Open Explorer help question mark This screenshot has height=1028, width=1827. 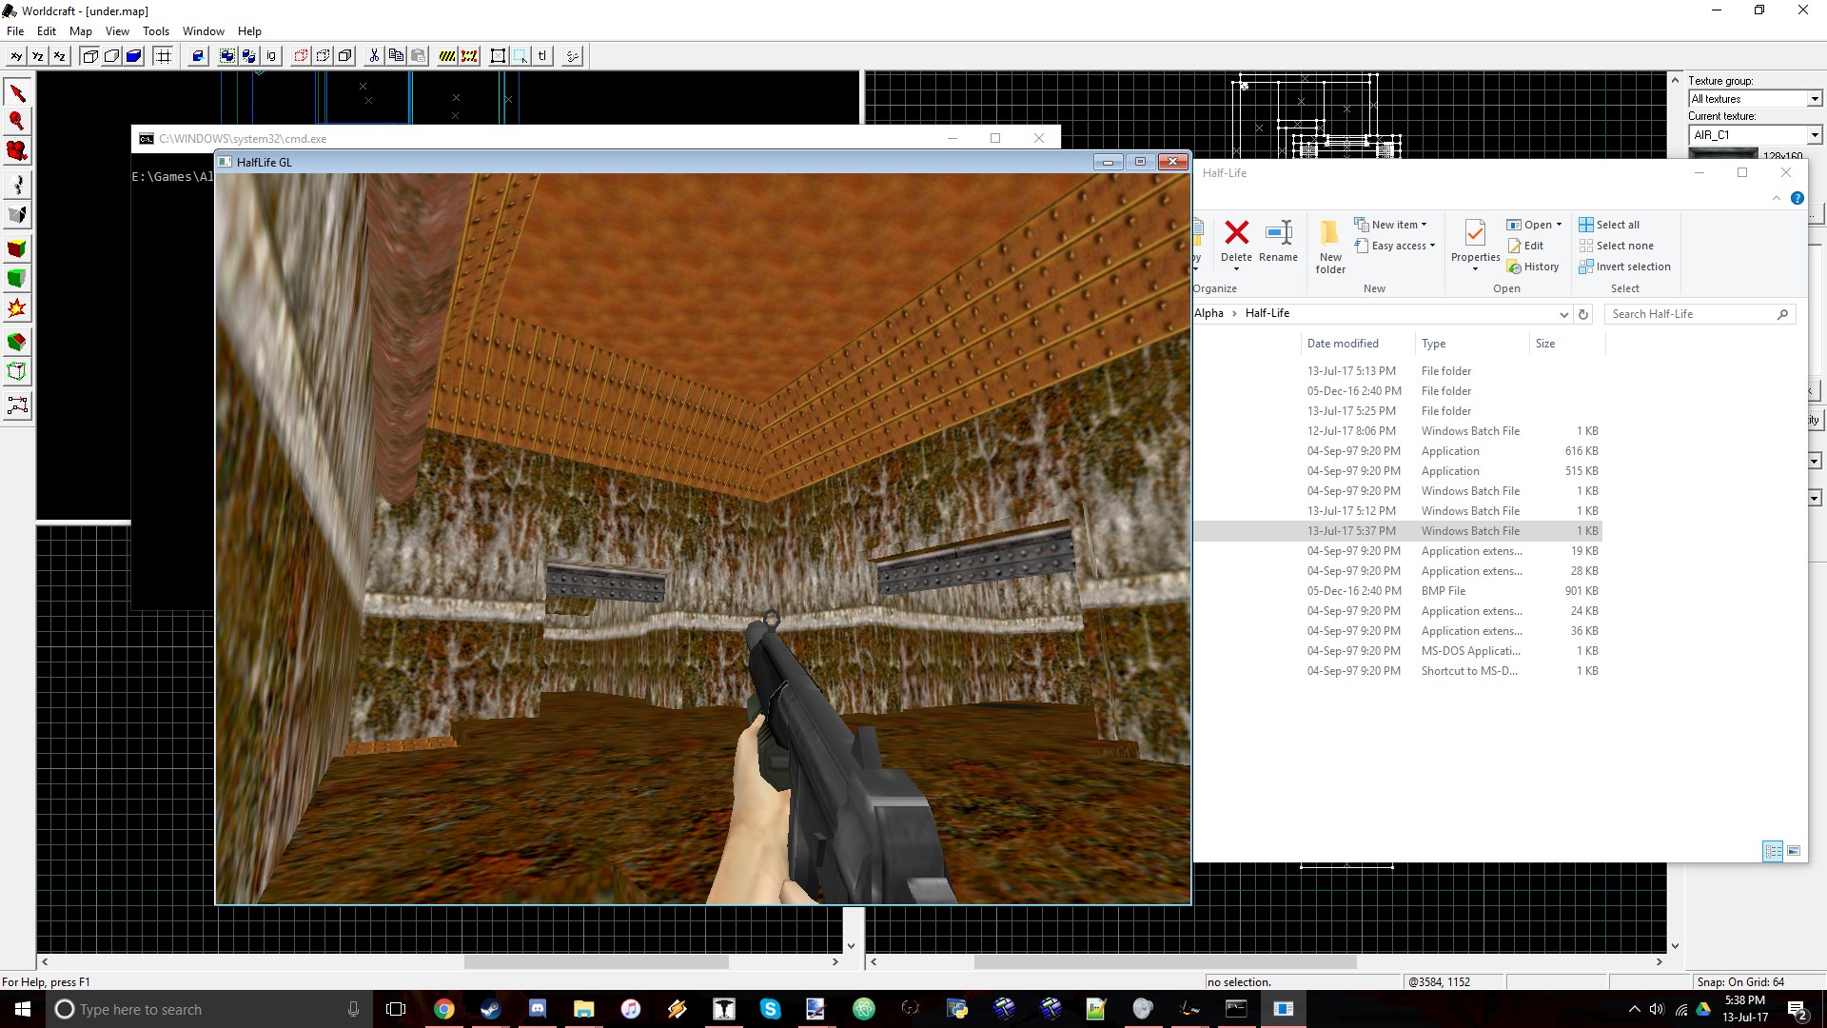1797,198
